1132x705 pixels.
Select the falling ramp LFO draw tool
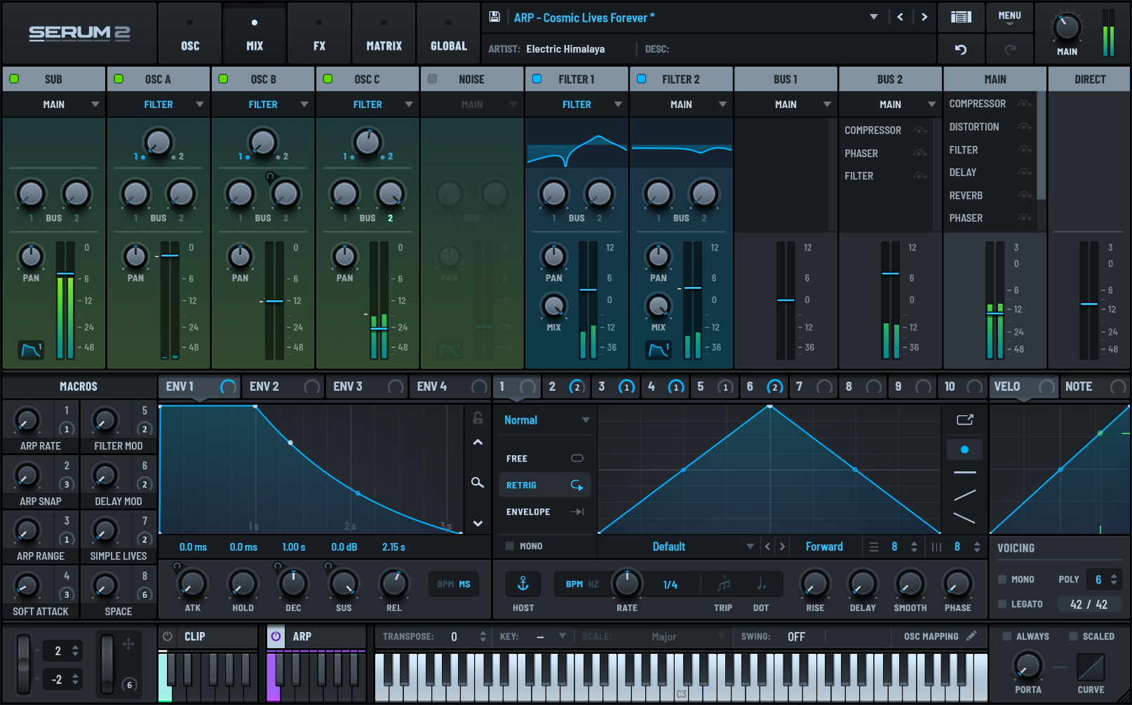(964, 518)
